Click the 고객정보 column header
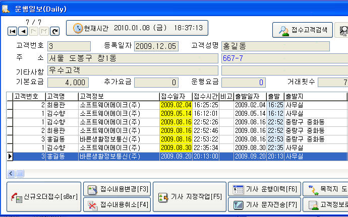The height and width of the screenshot is (217, 348). [x=119, y=97]
